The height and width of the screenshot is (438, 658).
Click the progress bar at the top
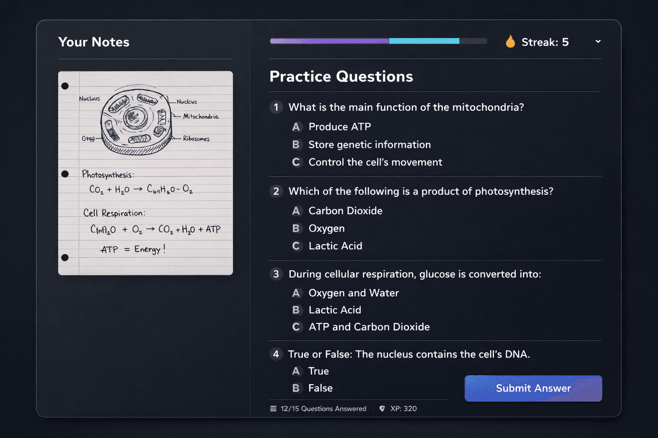378,41
